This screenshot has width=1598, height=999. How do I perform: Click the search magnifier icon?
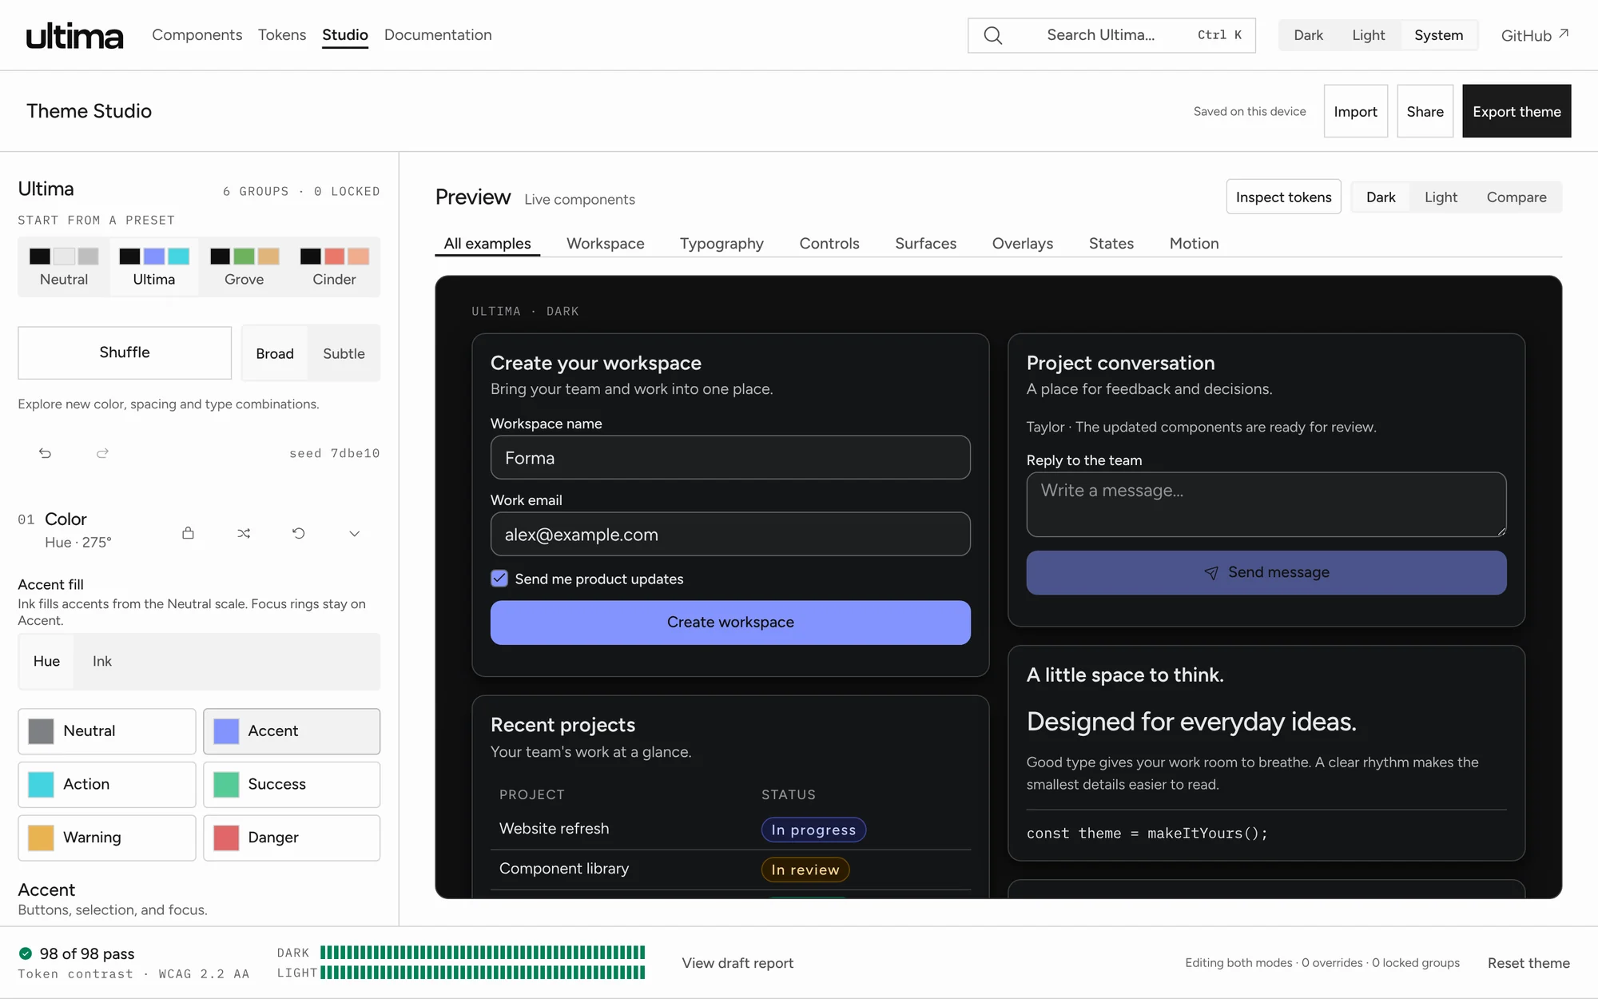(992, 35)
